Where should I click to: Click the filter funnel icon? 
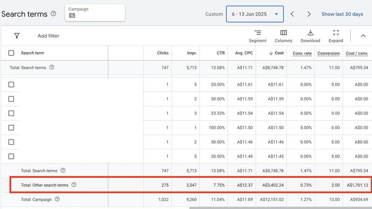(17, 36)
